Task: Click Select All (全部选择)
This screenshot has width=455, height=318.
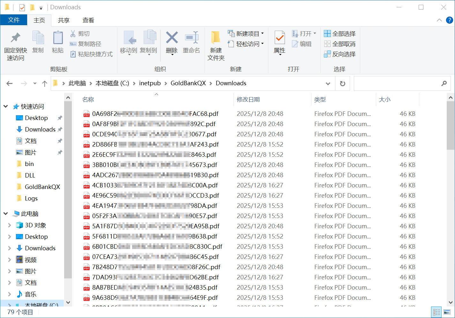Action: pyautogui.click(x=340, y=34)
